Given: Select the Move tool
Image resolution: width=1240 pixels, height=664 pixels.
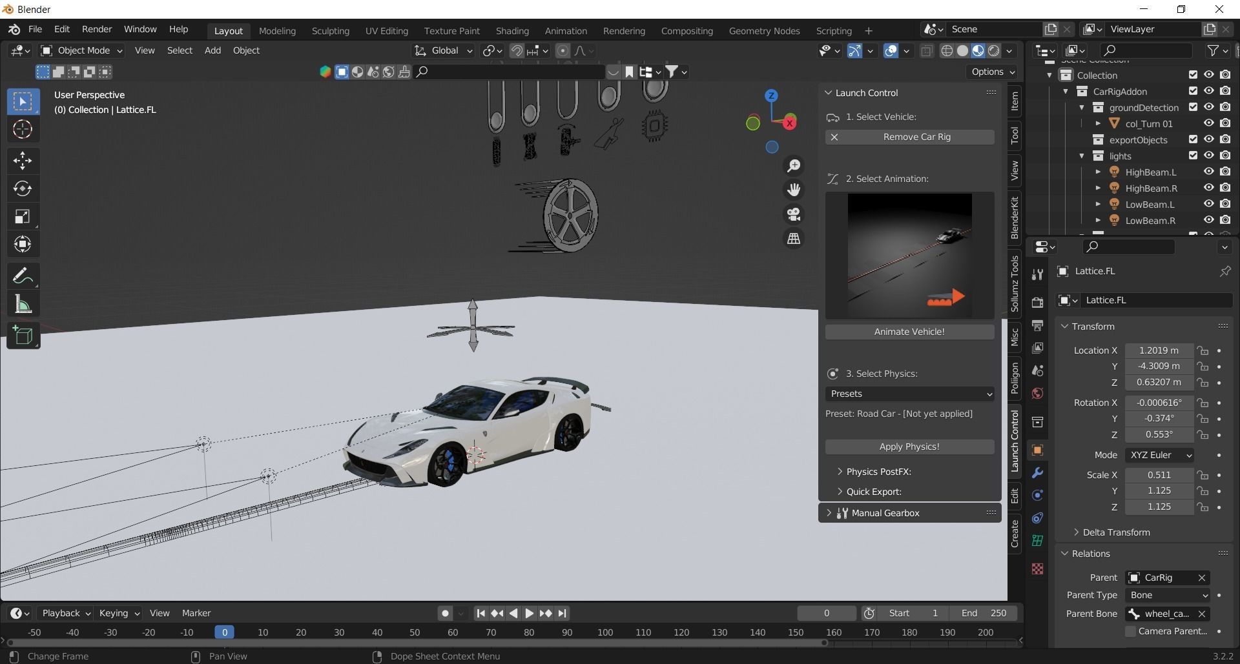Looking at the screenshot, I should click(23, 160).
